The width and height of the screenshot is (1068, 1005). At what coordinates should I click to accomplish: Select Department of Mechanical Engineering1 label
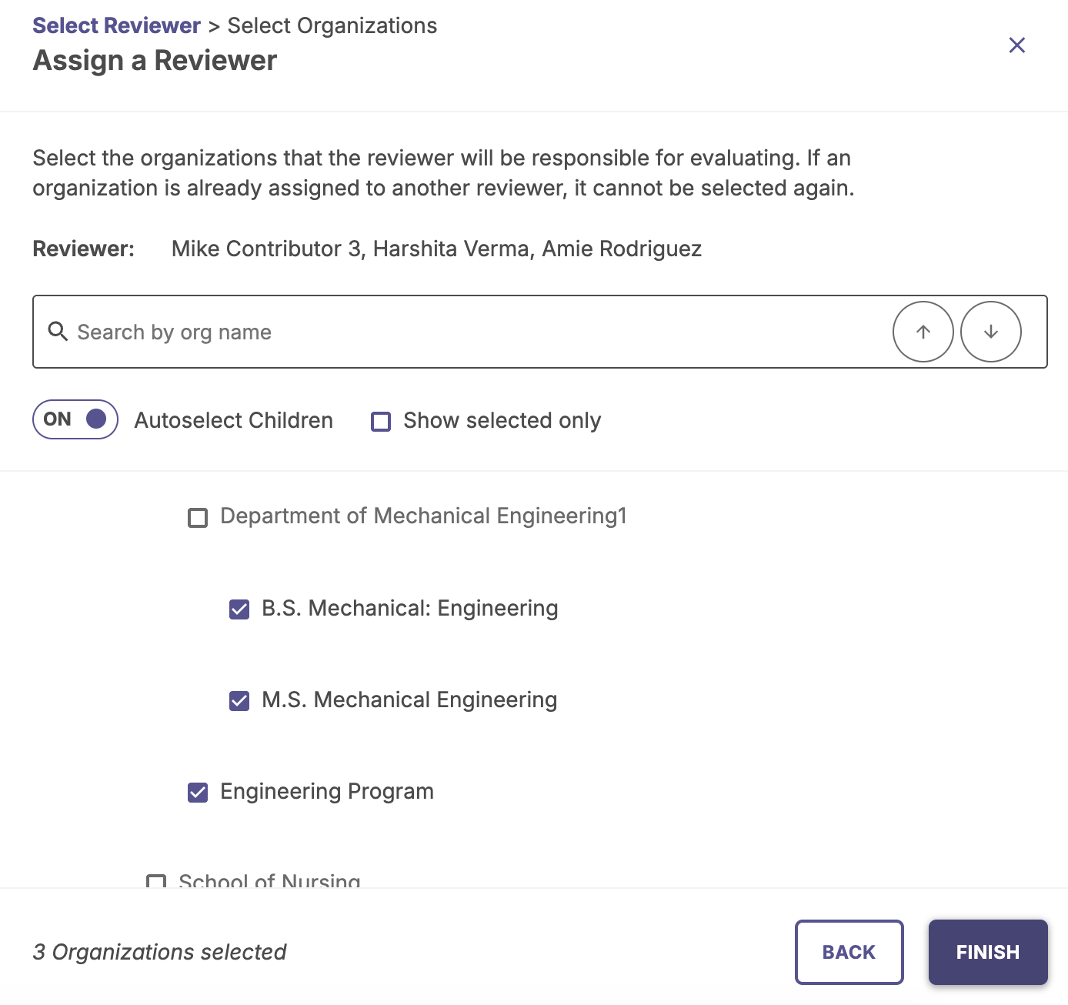424,516
